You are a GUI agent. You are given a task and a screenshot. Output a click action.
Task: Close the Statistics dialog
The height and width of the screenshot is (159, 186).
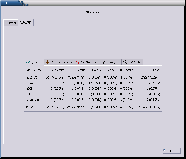[x=172, y=151]
